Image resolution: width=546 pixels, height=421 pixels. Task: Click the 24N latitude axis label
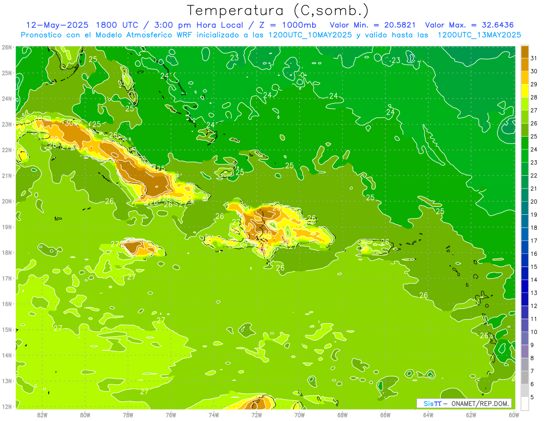(6, 99)
